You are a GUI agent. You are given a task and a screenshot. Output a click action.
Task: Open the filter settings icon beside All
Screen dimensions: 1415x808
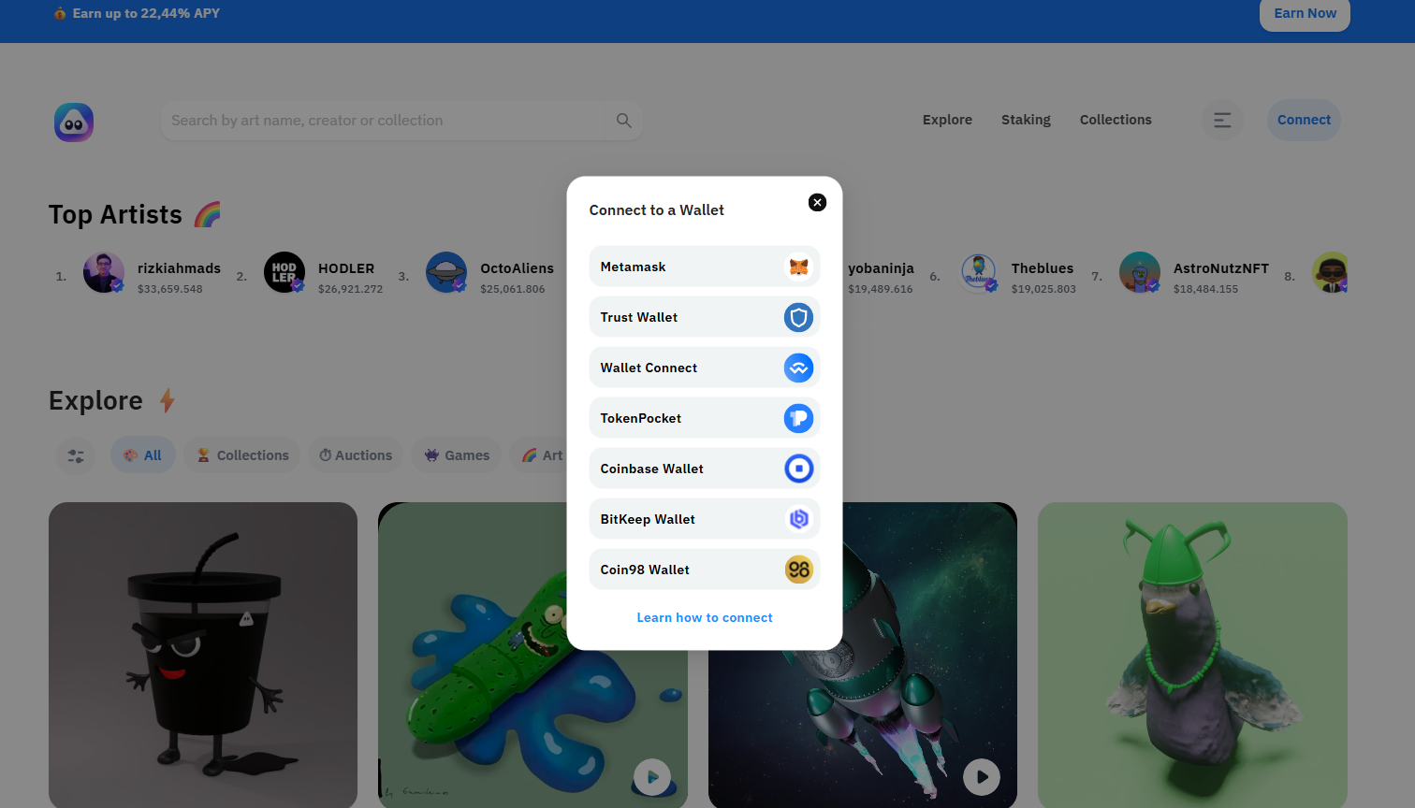(75, 455)
